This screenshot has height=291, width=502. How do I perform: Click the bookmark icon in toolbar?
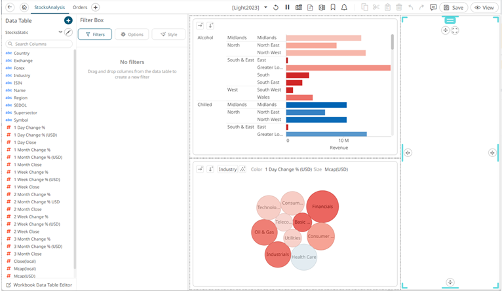[x=334, y=7]
